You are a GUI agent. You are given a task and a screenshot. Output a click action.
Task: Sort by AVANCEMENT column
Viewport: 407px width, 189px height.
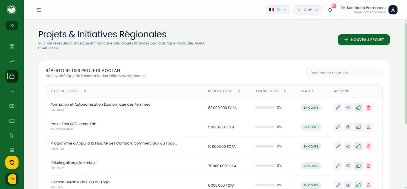[270, 91]
